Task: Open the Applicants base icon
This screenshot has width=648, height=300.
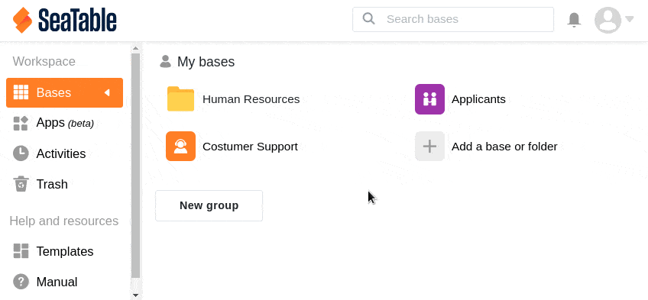Action: 429,99
